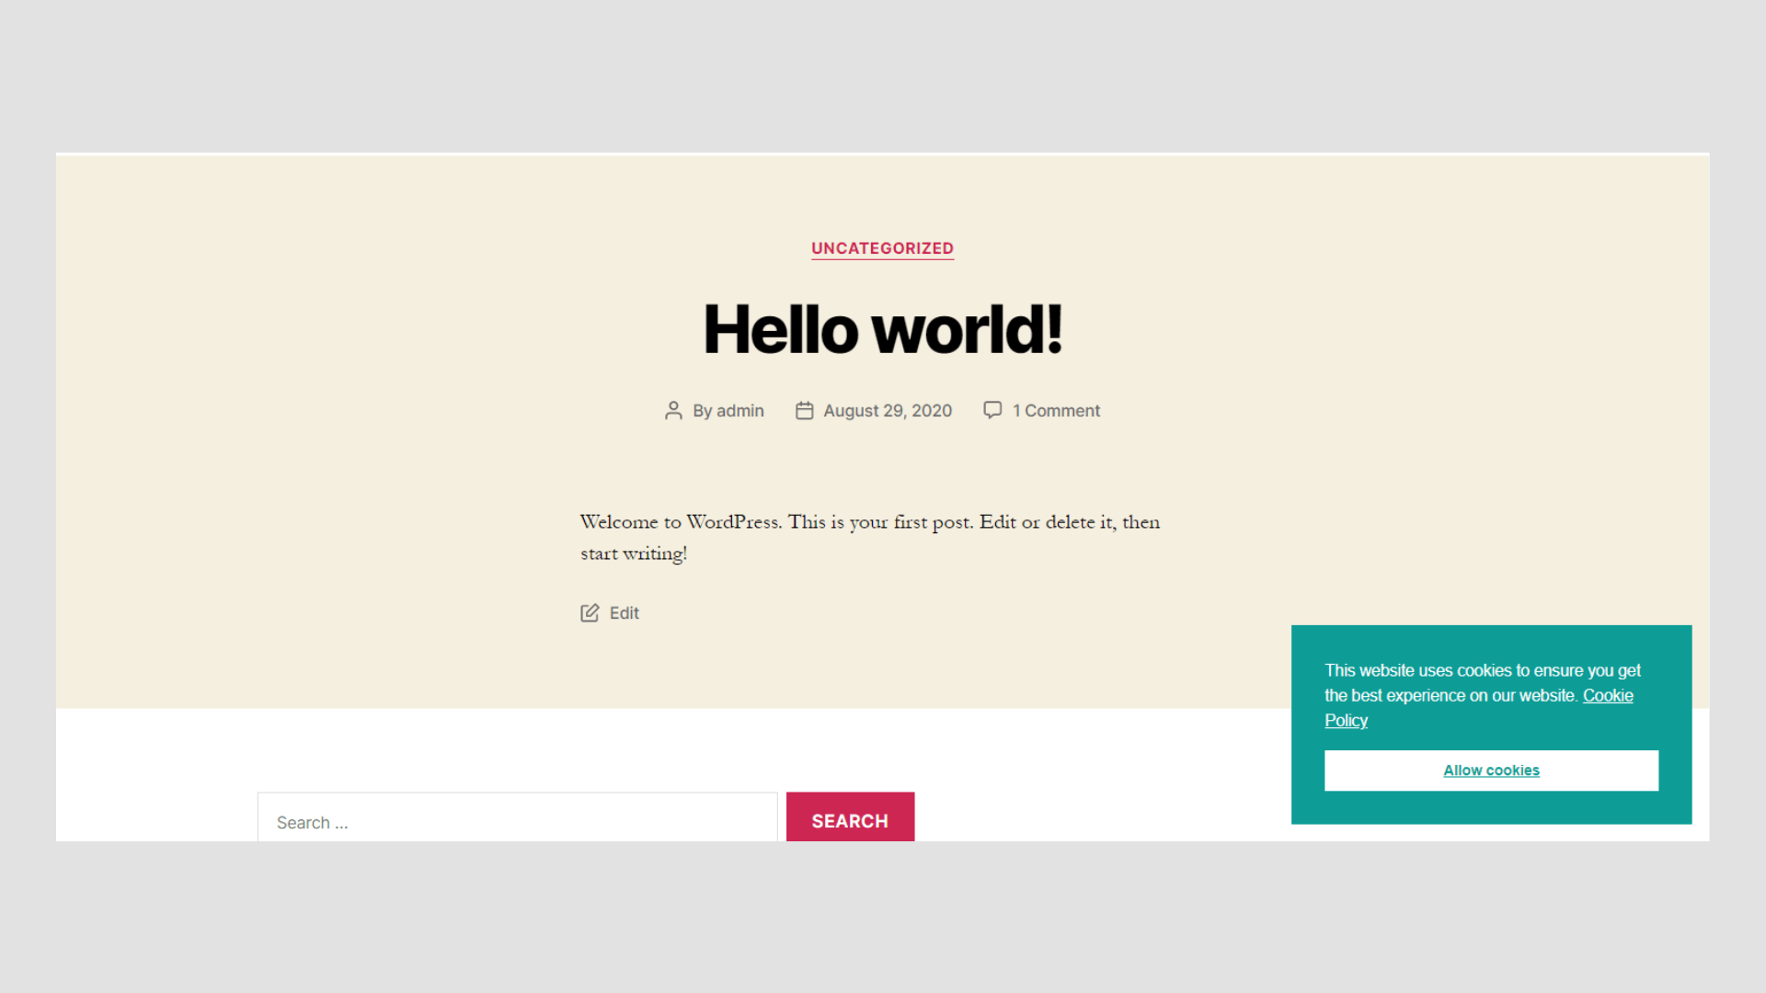1766x993 pixels.
Task: Accept with the Allow cookies button
Action: pyautogui.click(x=1491, y=770)
